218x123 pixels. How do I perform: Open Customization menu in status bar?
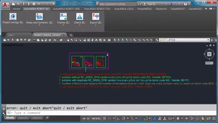pos(214,119)
